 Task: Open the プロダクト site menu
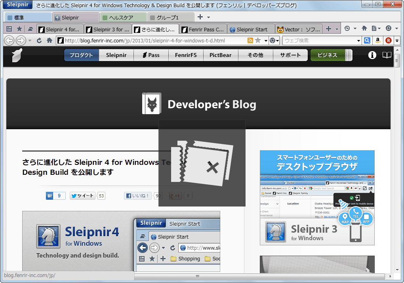(82, 55)
